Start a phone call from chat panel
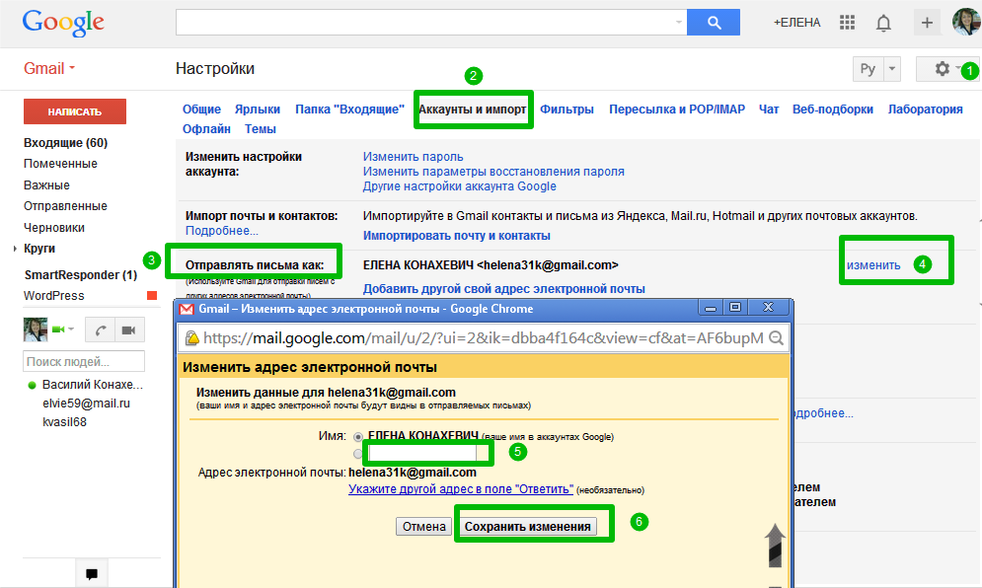982x588 pixels. 100,330
